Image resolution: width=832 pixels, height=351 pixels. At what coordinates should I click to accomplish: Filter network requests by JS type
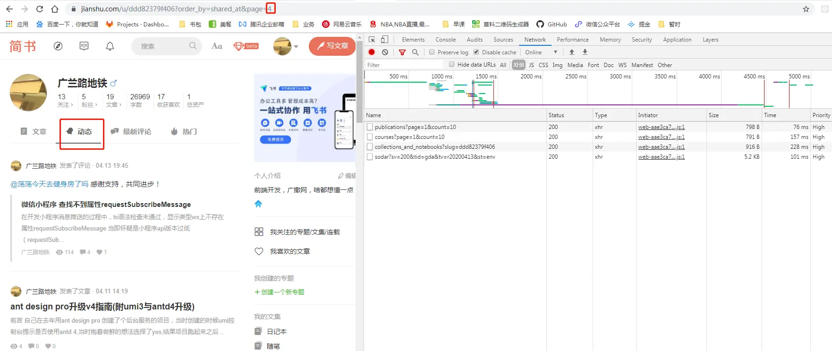coord(531,65)
